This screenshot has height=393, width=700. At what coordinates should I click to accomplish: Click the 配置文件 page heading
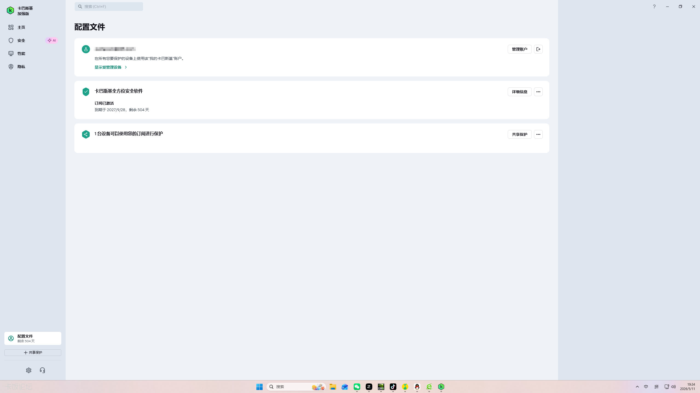(x=90, y=27)
